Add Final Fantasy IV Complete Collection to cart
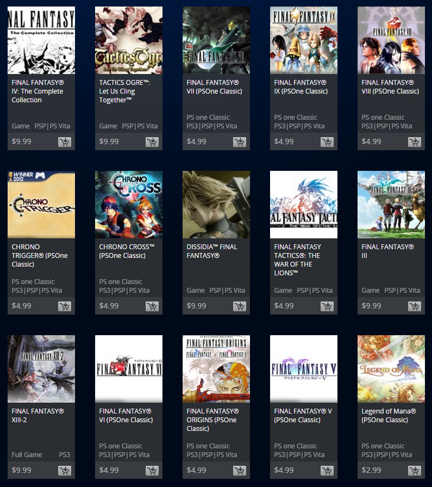This screenshot has width=432, height=487. 65,142
